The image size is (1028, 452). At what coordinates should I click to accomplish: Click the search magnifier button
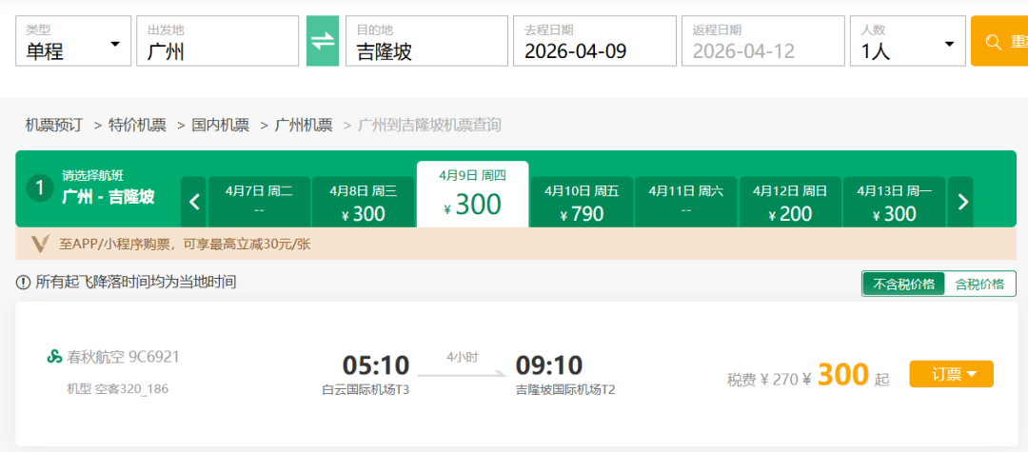point(999,41)
